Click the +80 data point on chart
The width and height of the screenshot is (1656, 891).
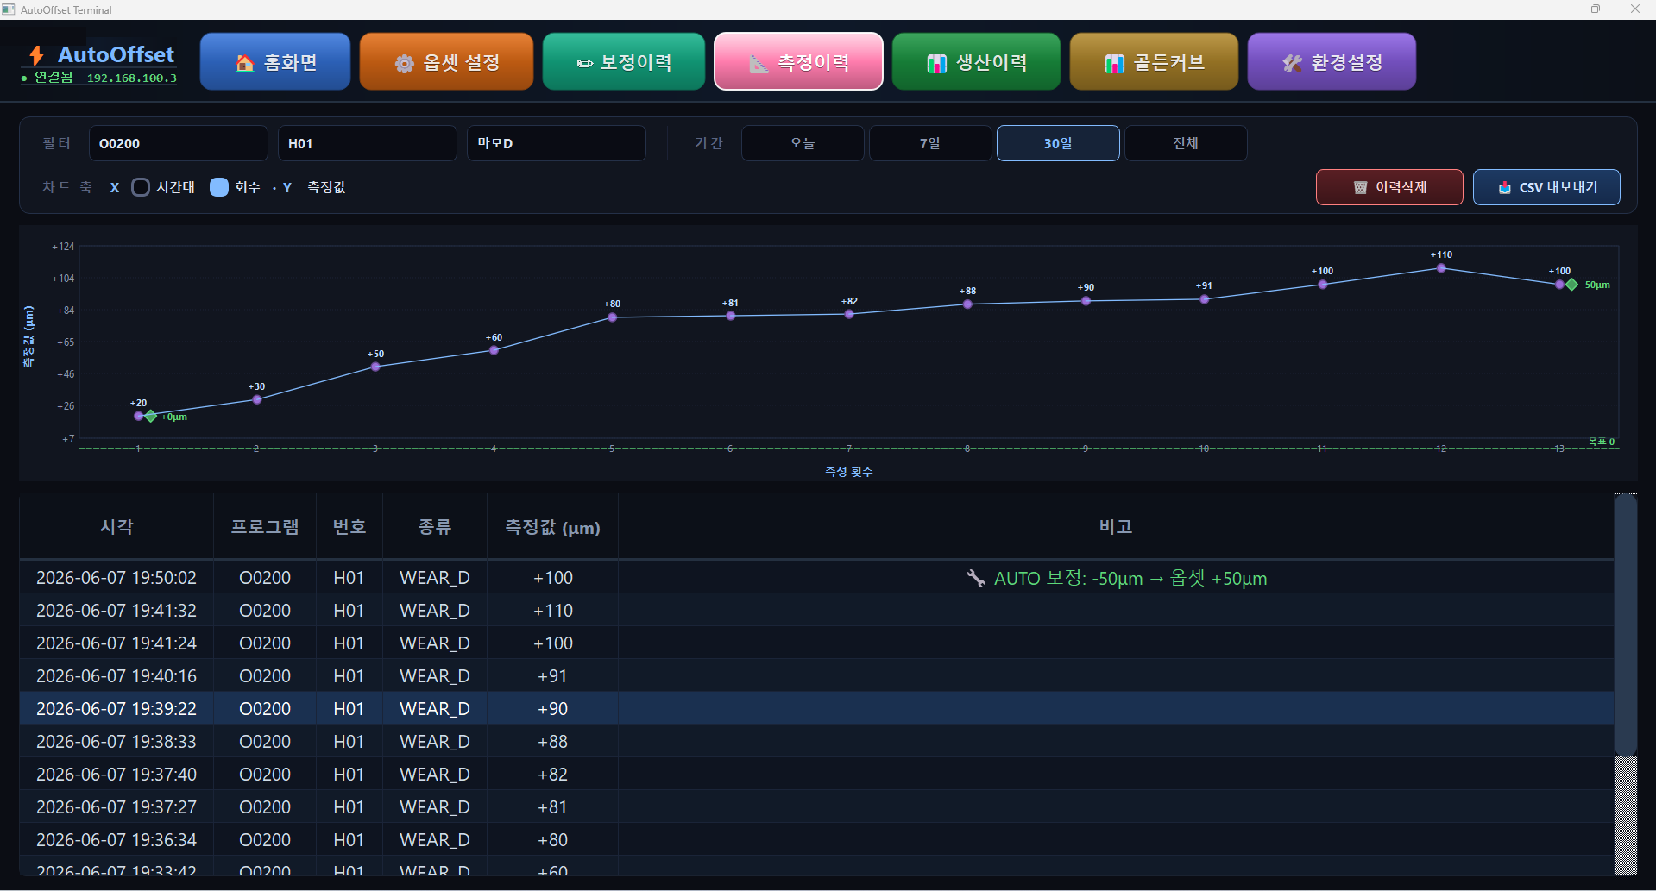(612, 317)
